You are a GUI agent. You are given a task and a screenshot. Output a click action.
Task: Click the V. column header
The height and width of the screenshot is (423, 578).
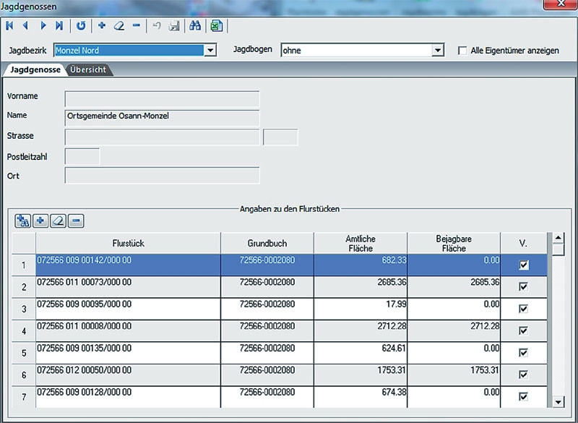pos(523,244)
